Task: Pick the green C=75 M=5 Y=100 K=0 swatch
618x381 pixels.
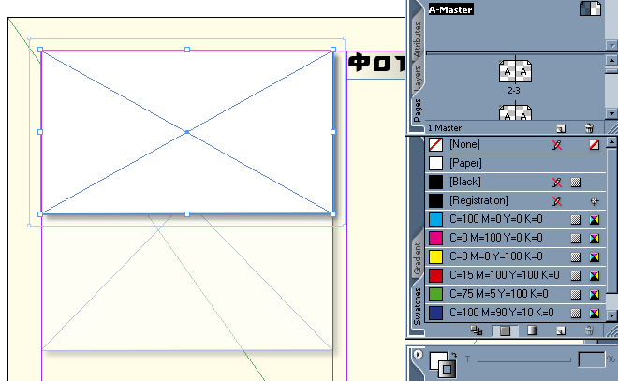Action: pos(515,294)
